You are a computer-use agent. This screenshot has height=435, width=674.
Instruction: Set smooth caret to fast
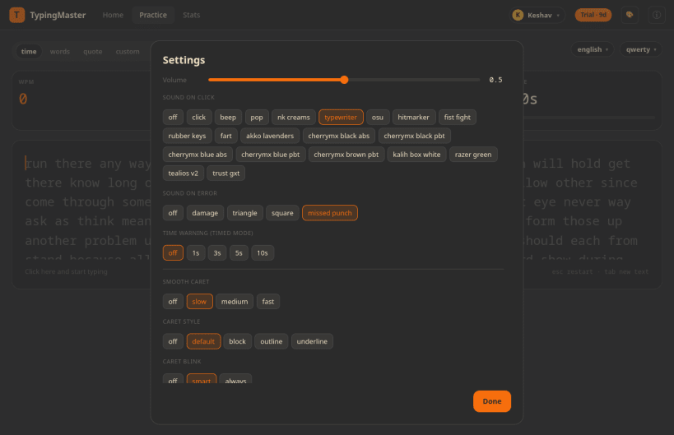click(268, 302)
